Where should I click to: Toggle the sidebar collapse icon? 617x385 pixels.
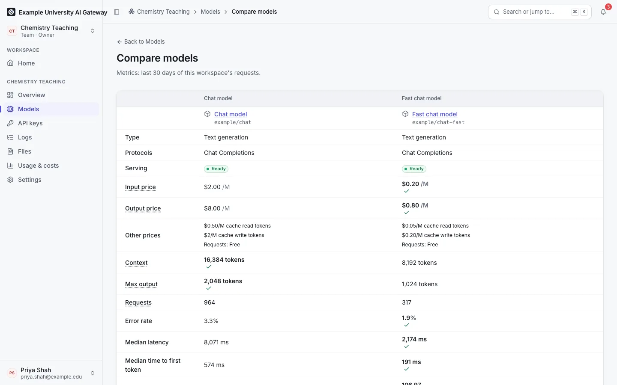pos(117,12)
